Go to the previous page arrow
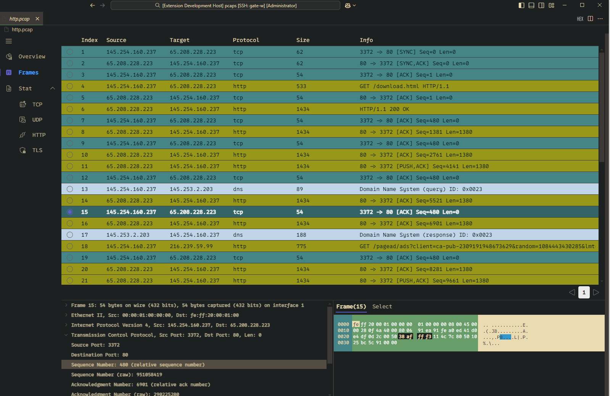The image size is (610, 396). (572, 292)
